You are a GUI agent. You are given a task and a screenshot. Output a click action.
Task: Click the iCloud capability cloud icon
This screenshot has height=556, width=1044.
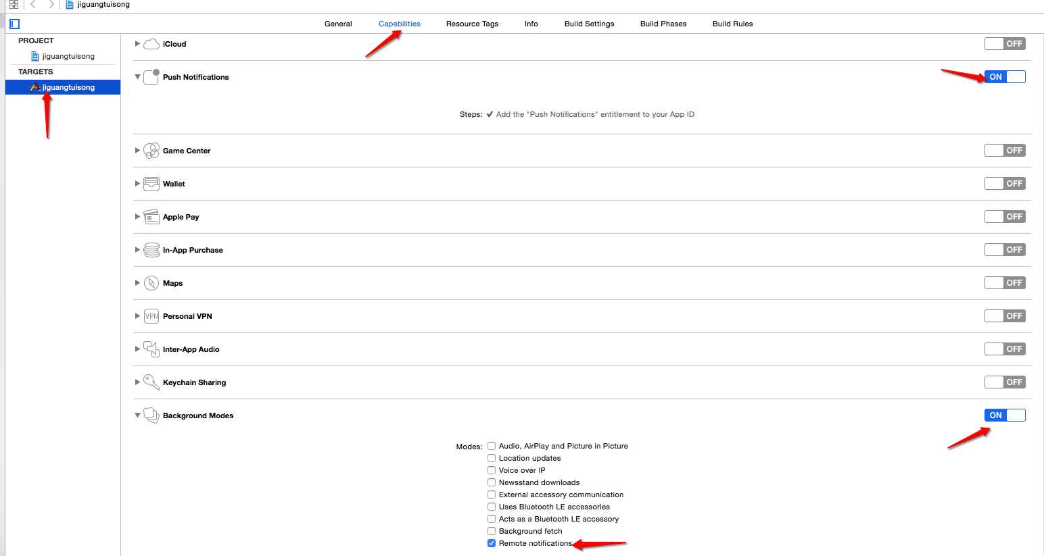(x=151, y=44)
